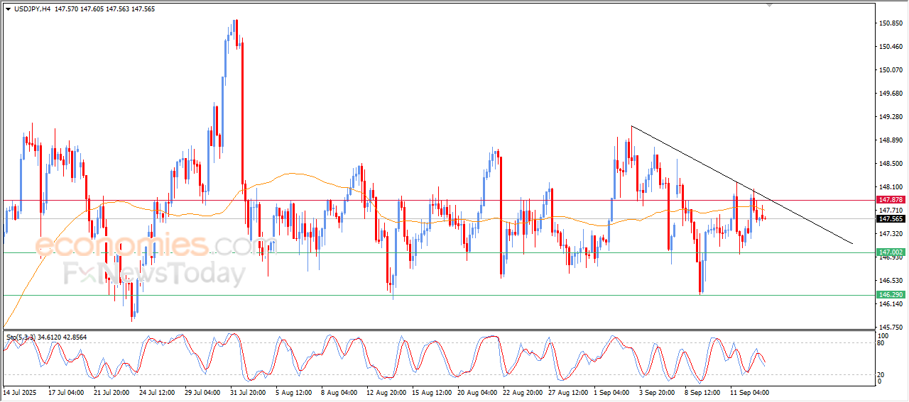Viewport: 909px width, 402px height.
Task: Click the 20 Aug 04:00 time label
Action: point(477,392)
